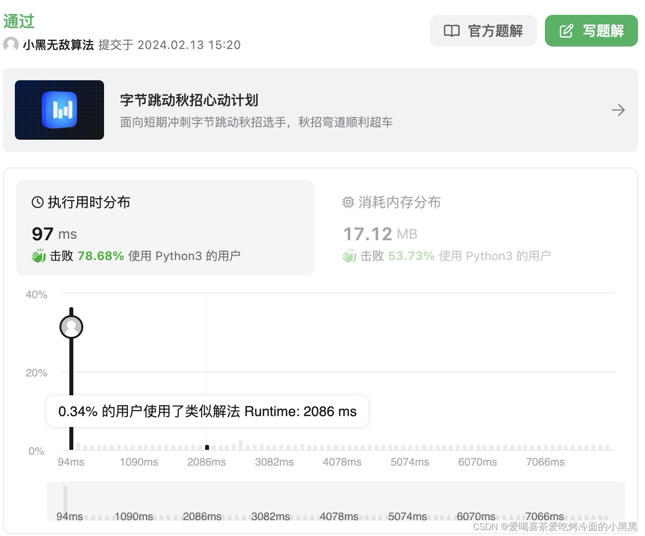Click the clapping hands icon beside 78.68%
This screenshot has width=645, height=536.
pos(39,256)
